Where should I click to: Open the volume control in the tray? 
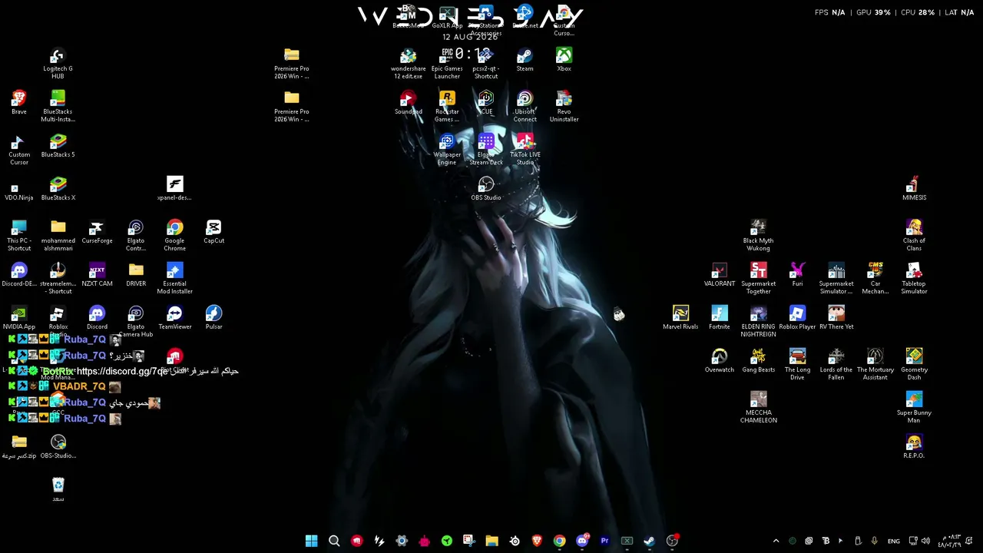point(925,541)
